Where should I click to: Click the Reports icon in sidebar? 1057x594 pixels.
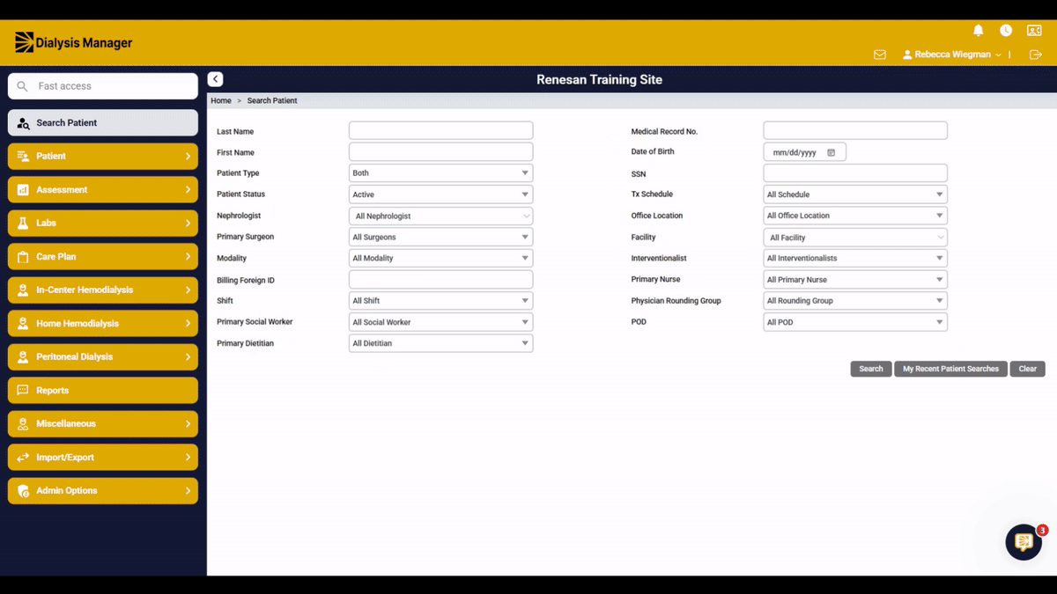click(x=23, y=391)
